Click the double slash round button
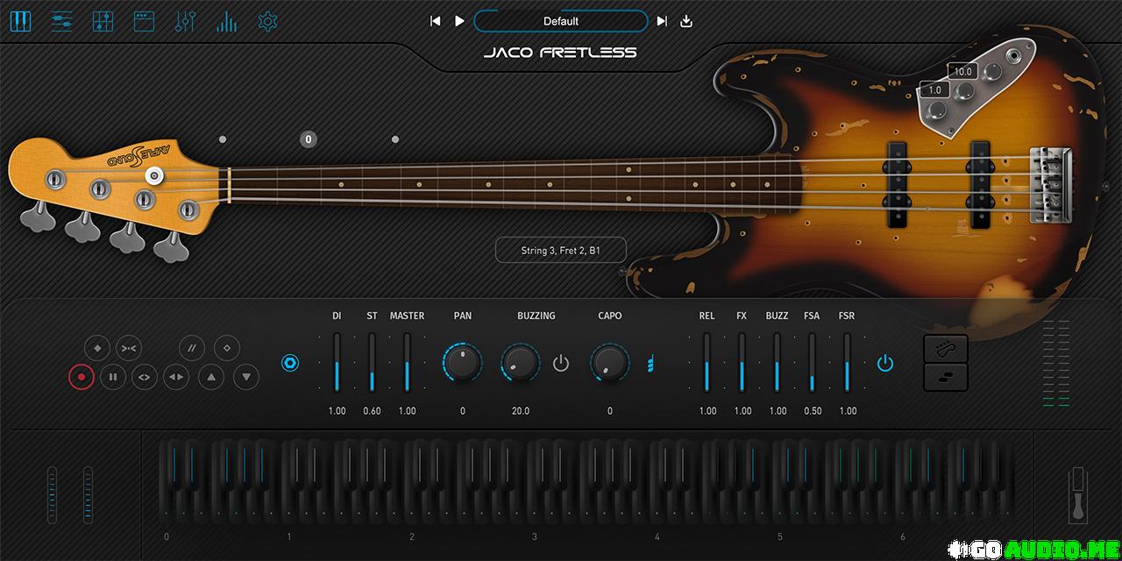The height and width of the screenshot is (561, 1122). click(192, 348)
